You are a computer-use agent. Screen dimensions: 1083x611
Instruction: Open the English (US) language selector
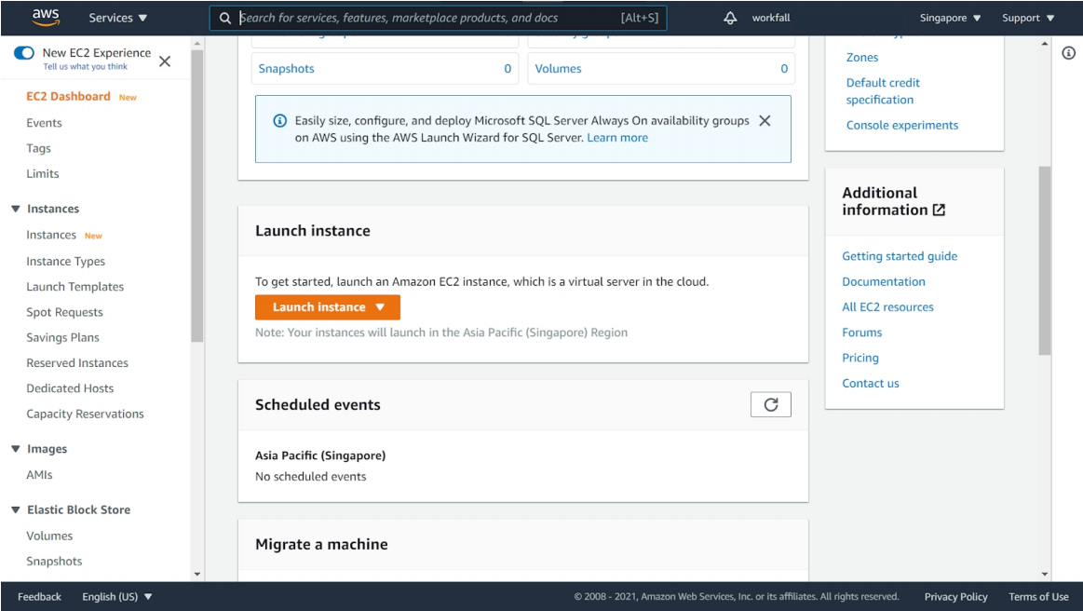point(117,597)
